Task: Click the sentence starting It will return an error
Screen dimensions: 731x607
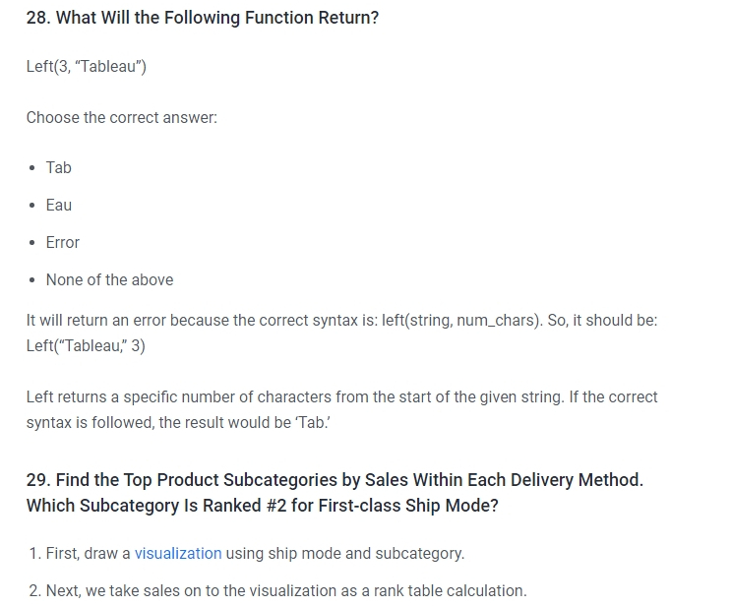Action: 341,321
